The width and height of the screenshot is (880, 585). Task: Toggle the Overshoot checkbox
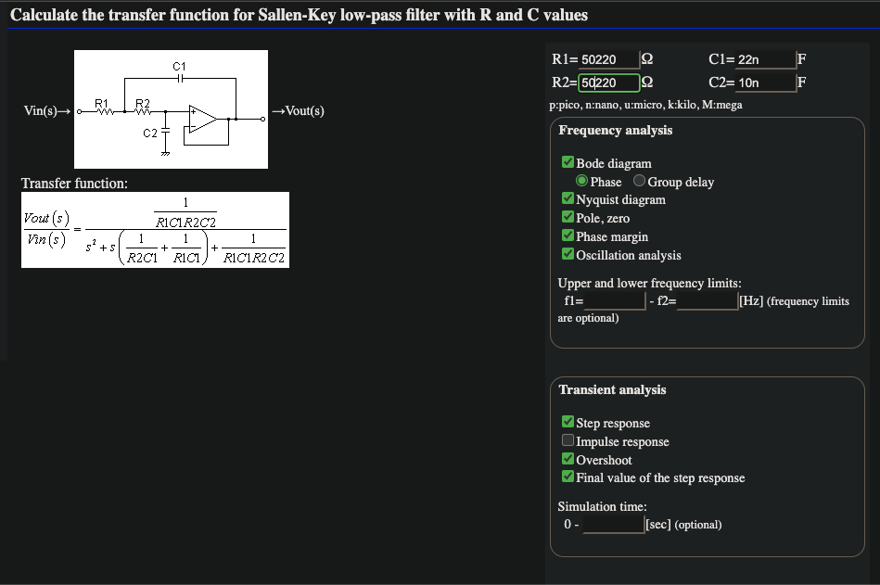pos(568,460)
